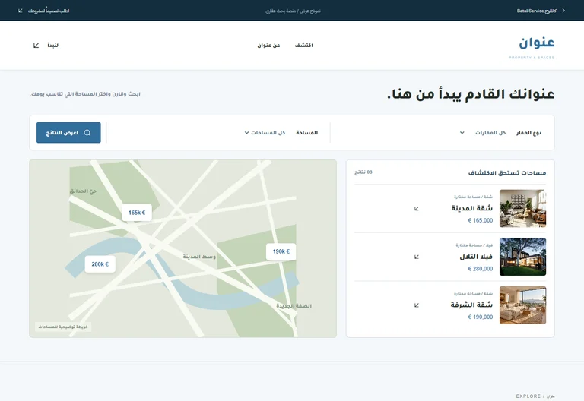584x401 pixels.
Task: Click arrow icon for شقة الشرفة listing
Action: (x=417, y=305)
